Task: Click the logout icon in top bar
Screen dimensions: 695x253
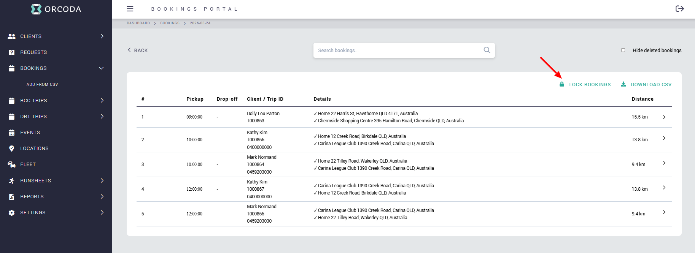Action: (x=679, y=9)
